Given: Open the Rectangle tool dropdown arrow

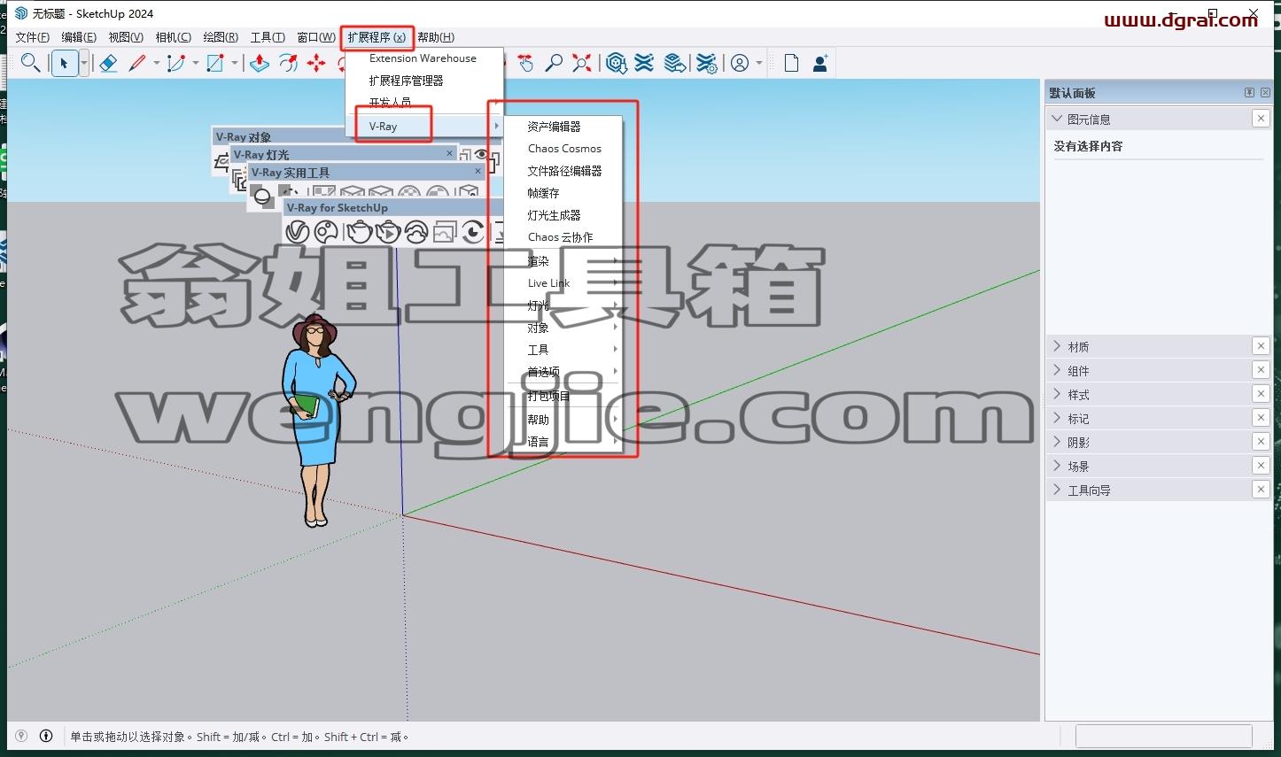Looking at the screenshot, I should [x=235, y=63].
